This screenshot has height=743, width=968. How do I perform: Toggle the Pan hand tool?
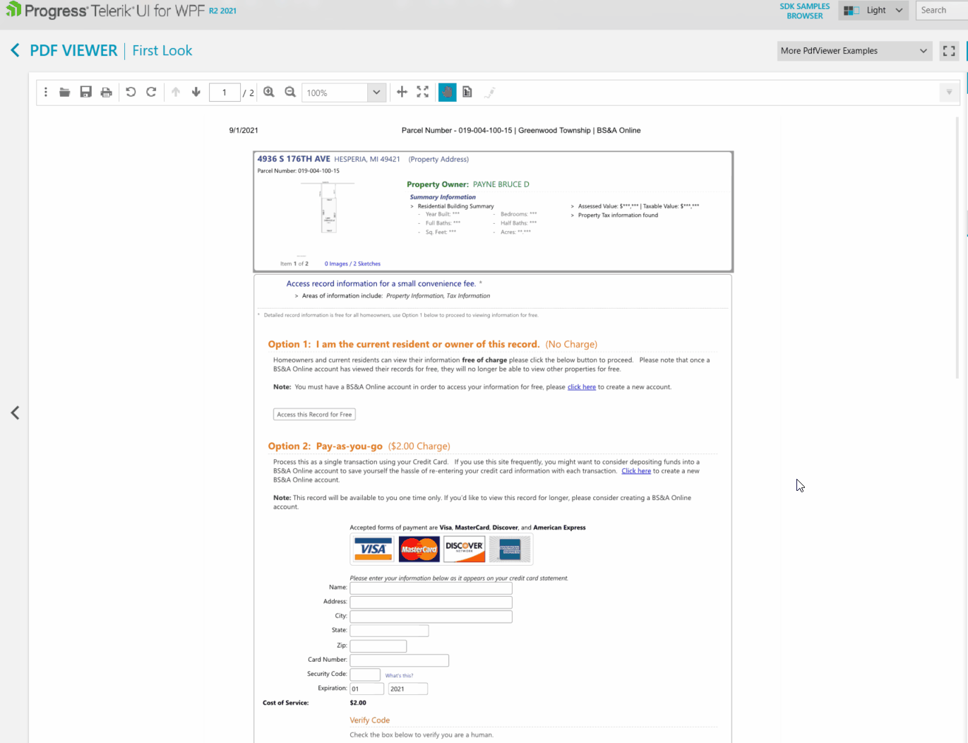[x=448, y=93]
